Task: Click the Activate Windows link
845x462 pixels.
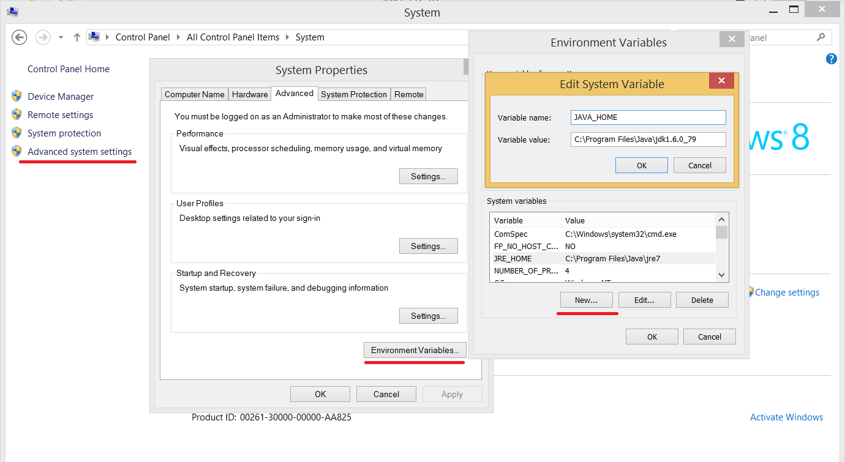Action: pyautogui.click(x=786, y=417)
